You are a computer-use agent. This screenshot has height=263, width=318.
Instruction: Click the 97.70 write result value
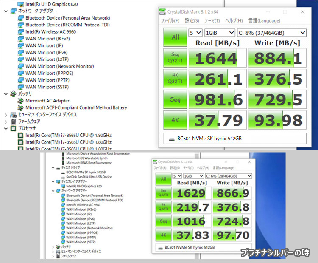(233, 235)
